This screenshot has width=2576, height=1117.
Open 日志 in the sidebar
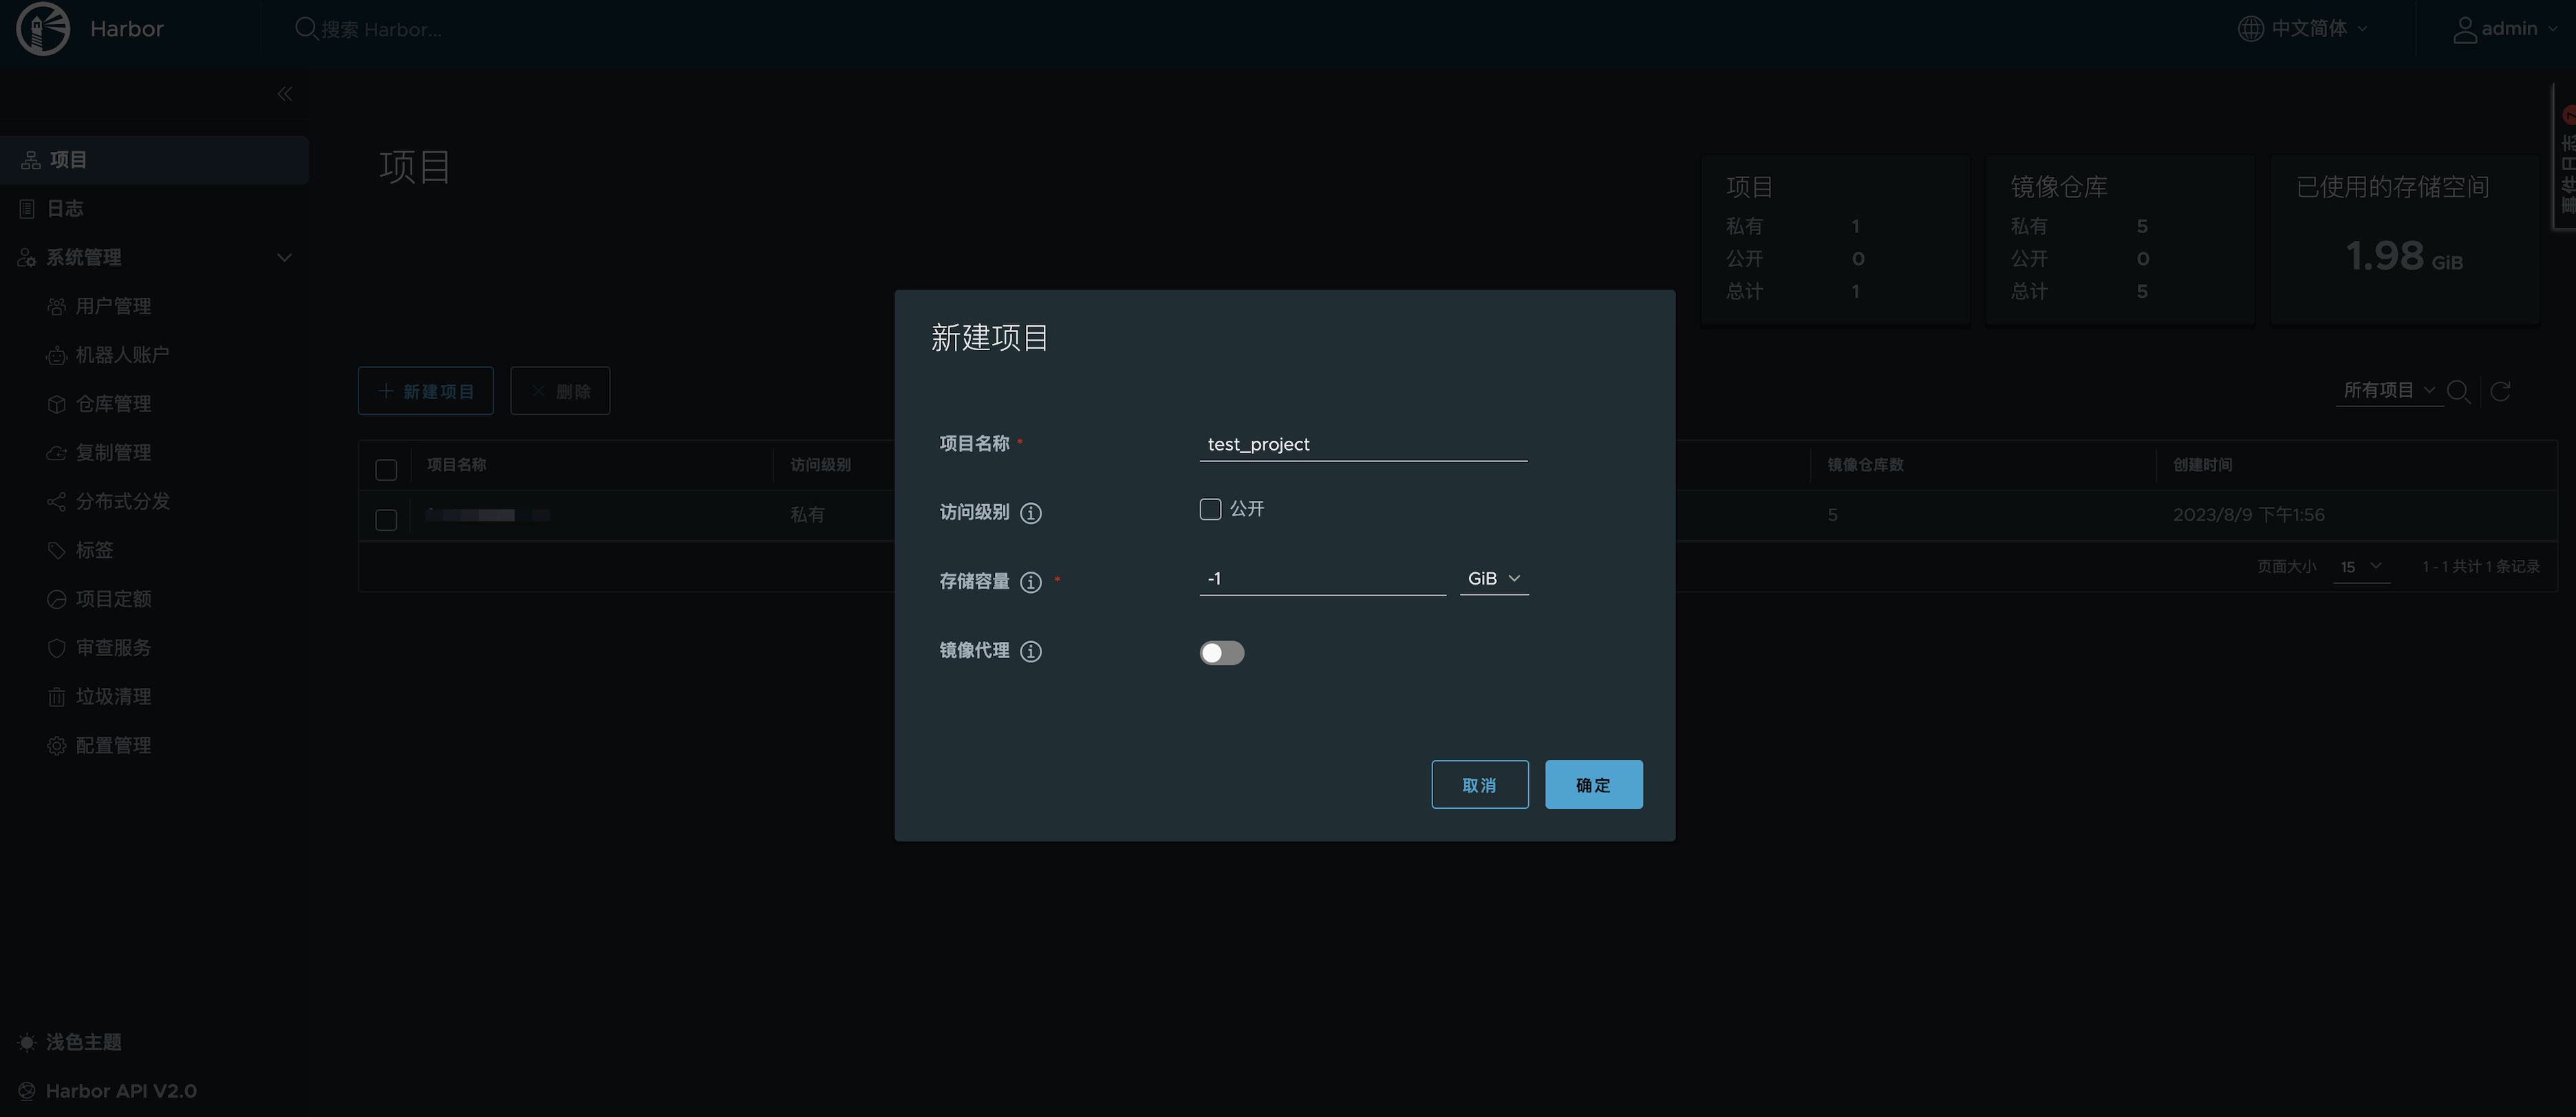coord(65,209)
